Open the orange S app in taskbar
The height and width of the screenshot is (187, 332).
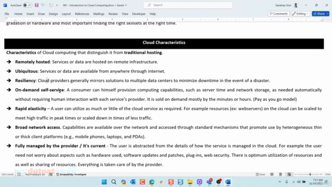pyautogui.click(x=171, y=182)
